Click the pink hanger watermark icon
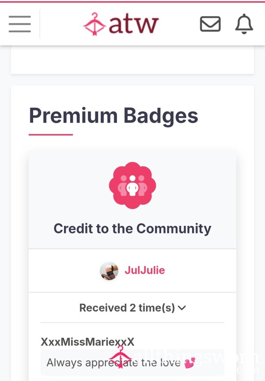The height and width of the screenshot is (381, 265). pyautogui.click(x=120, y=357)
